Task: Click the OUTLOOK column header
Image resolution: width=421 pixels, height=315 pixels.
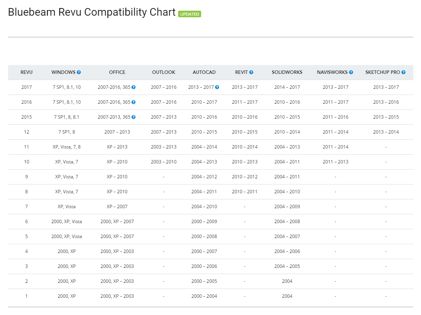Action: (164, 72)
